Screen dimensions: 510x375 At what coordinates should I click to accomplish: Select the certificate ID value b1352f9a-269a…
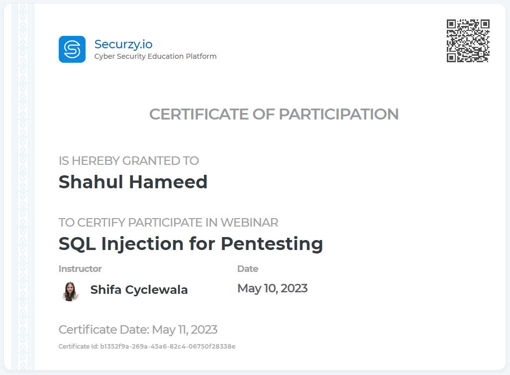168,347
